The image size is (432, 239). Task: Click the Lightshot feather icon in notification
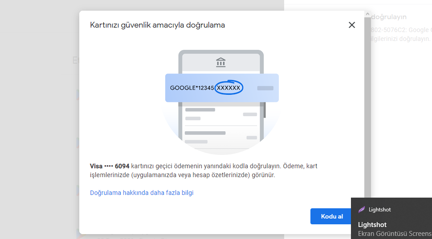(362, 210)
